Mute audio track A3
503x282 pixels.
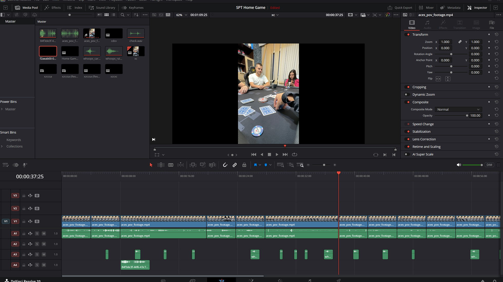click(44, 254)
